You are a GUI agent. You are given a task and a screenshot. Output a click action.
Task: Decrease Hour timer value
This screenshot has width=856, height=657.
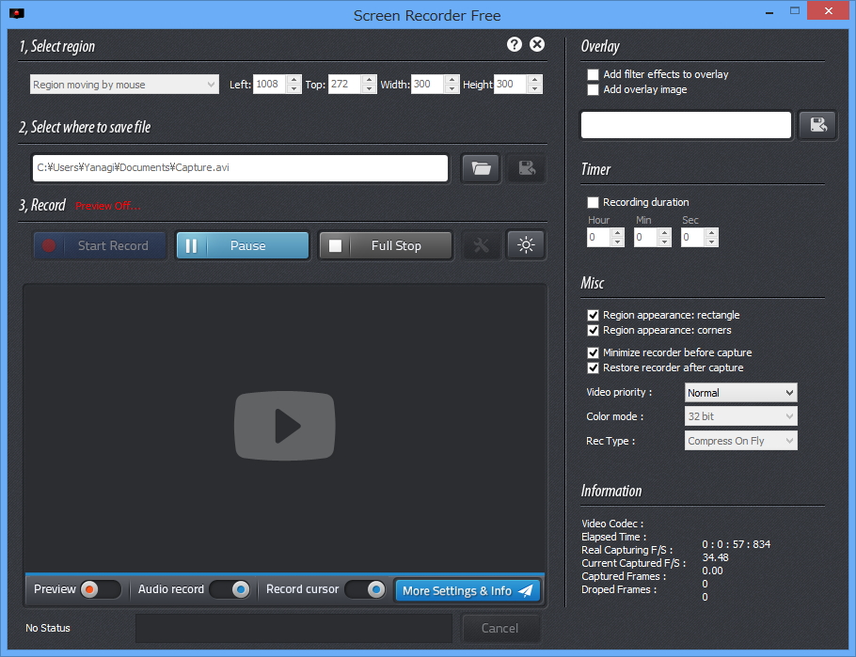click(617, 242)
